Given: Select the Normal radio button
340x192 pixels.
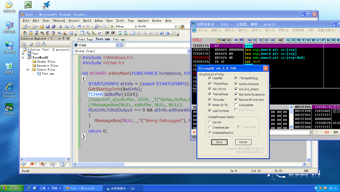Looking at the screenshot, I should pos(210,122).
